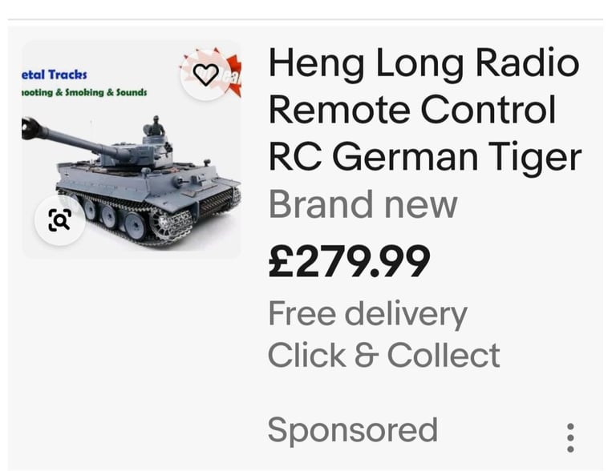
Task: Click the 'RC German Tiger' title text
Action: 424,157
